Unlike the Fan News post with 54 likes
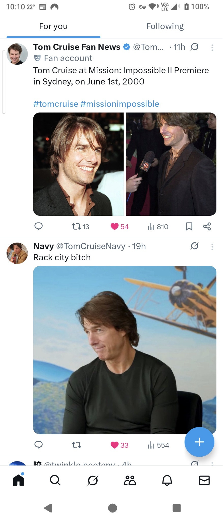The width and height of the screenshot is (223, 521). (115, 226)
